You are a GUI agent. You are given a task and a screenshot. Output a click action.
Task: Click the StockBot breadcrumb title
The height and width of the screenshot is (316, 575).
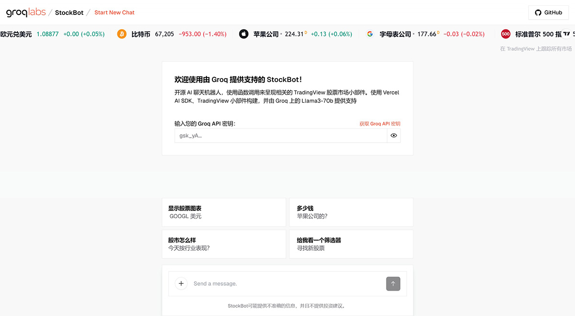pyautogui.click(x=69, y=12)
